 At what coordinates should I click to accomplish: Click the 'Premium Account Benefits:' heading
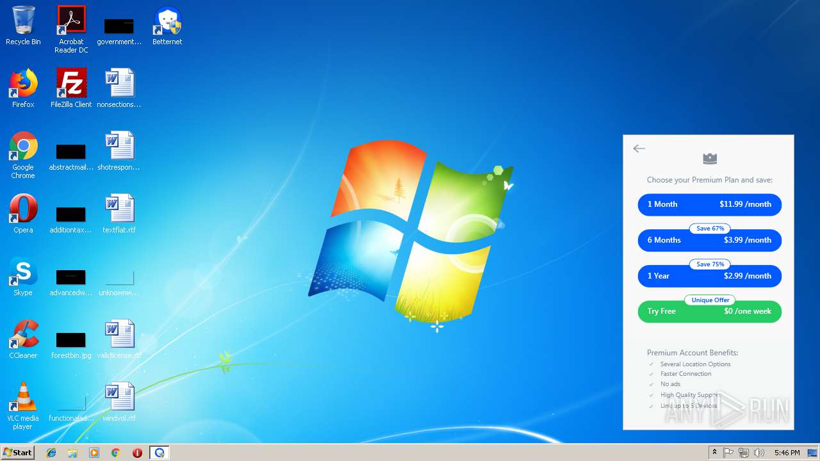pyautogui.click(x=693, y=353)
